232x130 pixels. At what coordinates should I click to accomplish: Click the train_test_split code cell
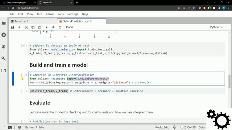(x=127, y=49)
